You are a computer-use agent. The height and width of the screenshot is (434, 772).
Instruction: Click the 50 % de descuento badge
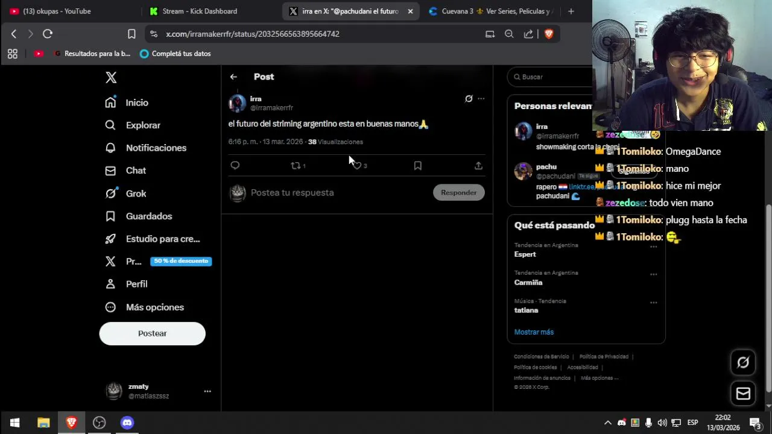point(181,261)
